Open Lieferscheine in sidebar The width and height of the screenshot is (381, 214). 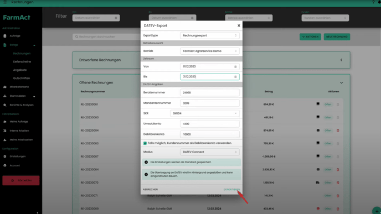point(22,61)
